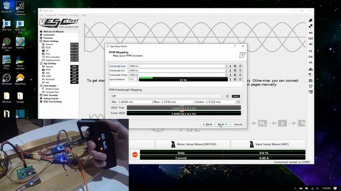Click the write app configuration icon

[x=311, y=63]
